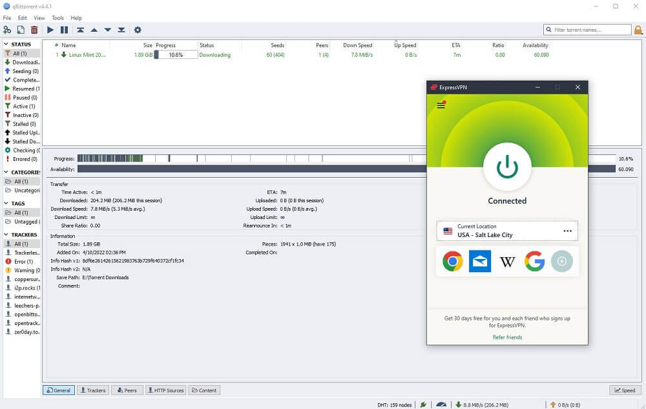Select the Inactive (0) status filter
The height and width of the screenshot is (409, 646).
pos(22,115)
